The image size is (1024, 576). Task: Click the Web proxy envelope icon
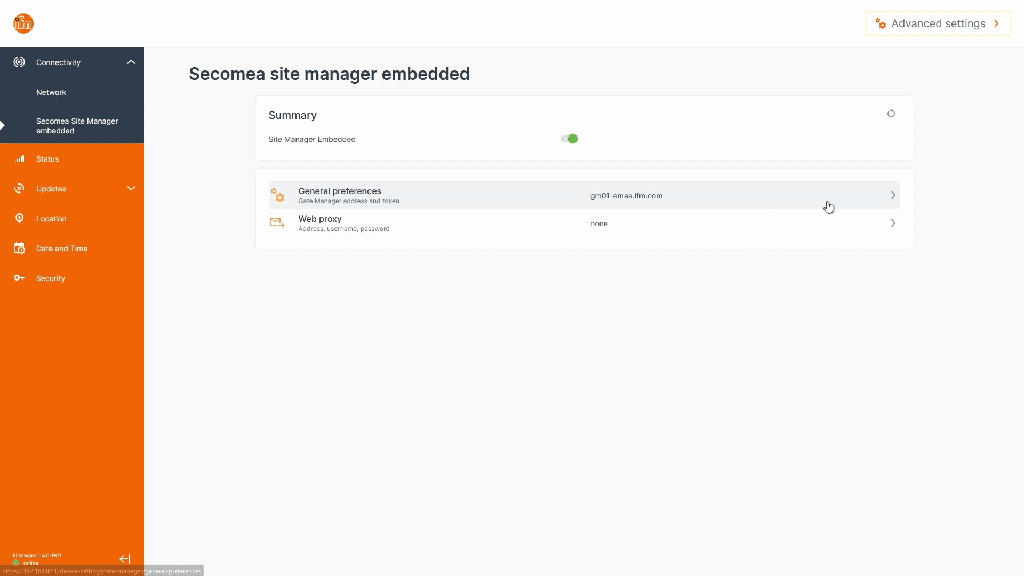[x=277, y=223]
